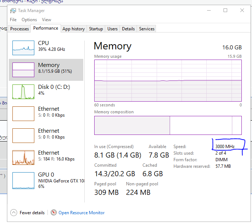
Task: Click the 60 seconds graph label
Action: [x=104, y=105]
